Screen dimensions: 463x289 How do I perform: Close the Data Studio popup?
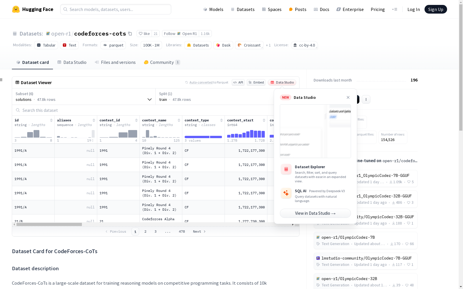tap(348, 97)
